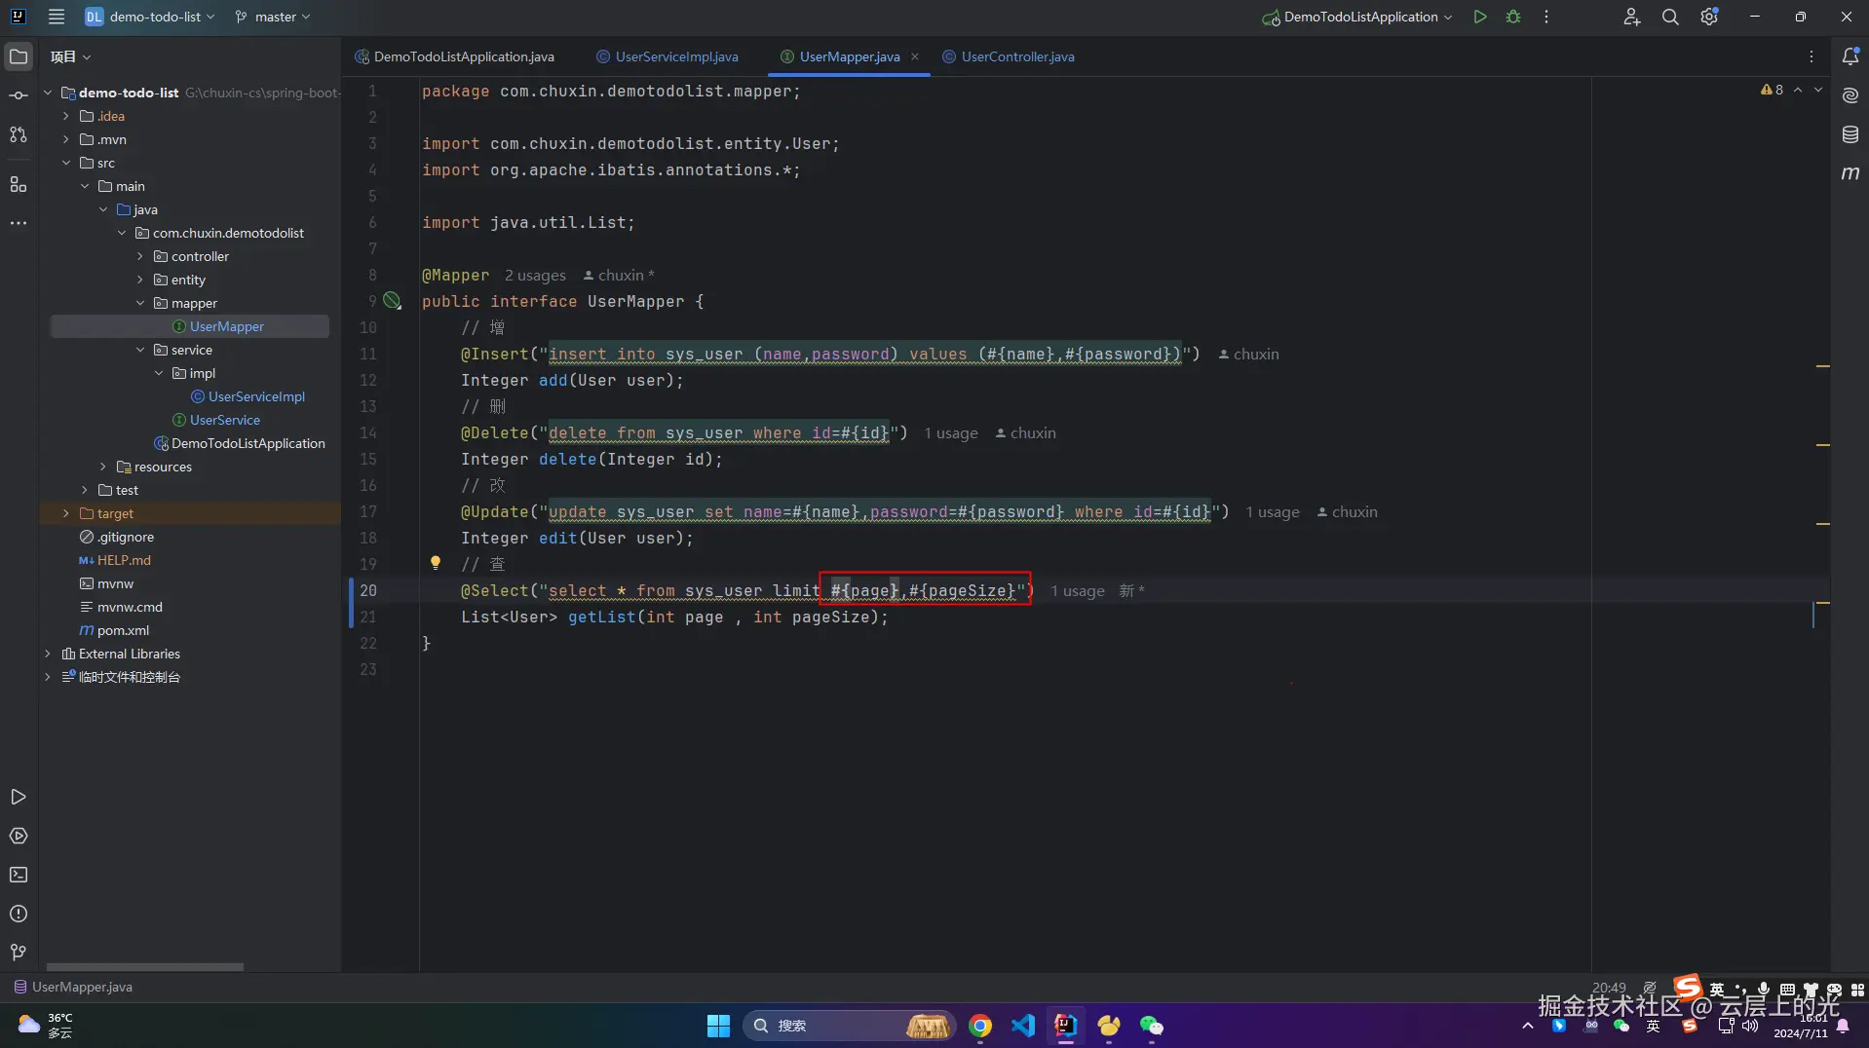Click the lightbulb quick-fix icon

pos(436,563)
